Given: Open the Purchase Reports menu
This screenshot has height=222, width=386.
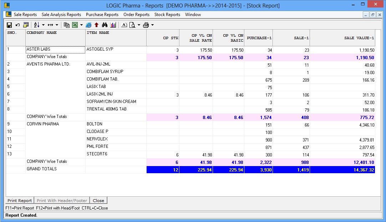Looking at the screenshot, I should pos(102,15).
